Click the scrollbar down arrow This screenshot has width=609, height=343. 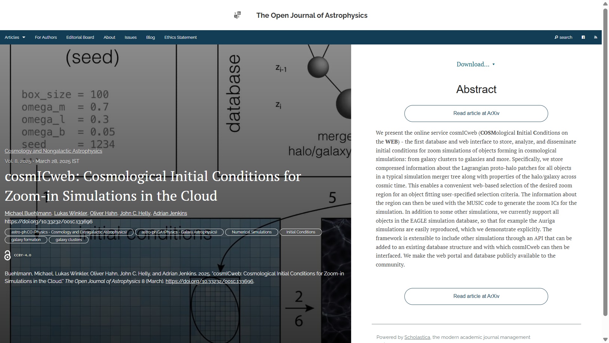click(x=605, y=340)
